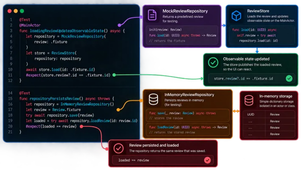Click the '// returns the fixture' comment
Image resolution: width=301 pixels, height=170 pixels.
pos(167,41)
